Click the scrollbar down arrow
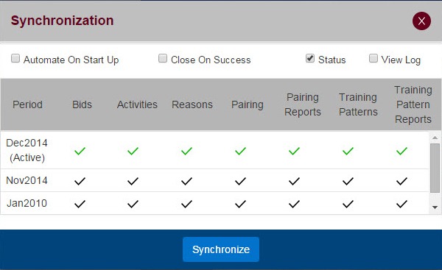 click(x=435, y=207)
